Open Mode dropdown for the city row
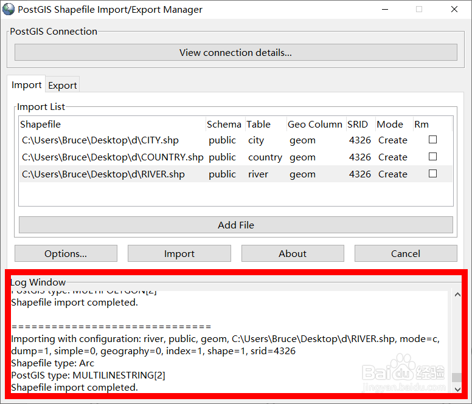This screenshot has height=404, width=472. click(x=392, y=140)
